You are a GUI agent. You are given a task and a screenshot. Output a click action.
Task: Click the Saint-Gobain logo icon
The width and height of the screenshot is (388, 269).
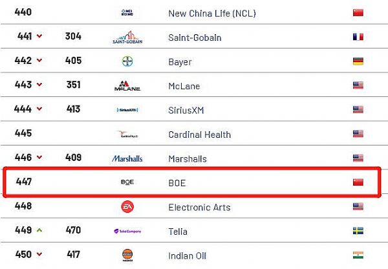tap(127, 38)
